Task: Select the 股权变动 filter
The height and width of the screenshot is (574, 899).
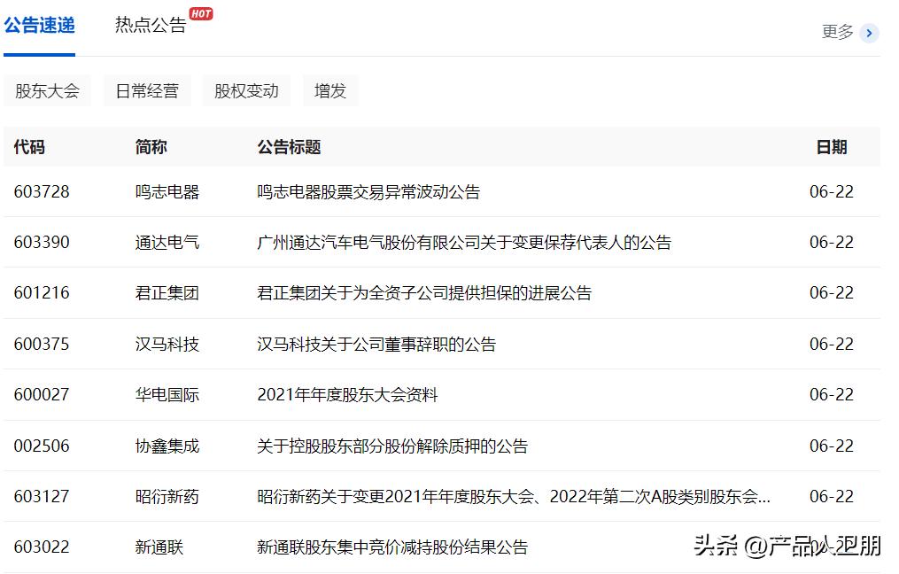Action: (x=246, y=89)
